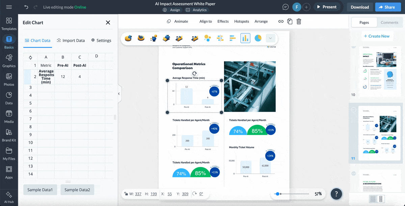
Task: Expand more chart types with the chevron
Action: pos(270,38)
